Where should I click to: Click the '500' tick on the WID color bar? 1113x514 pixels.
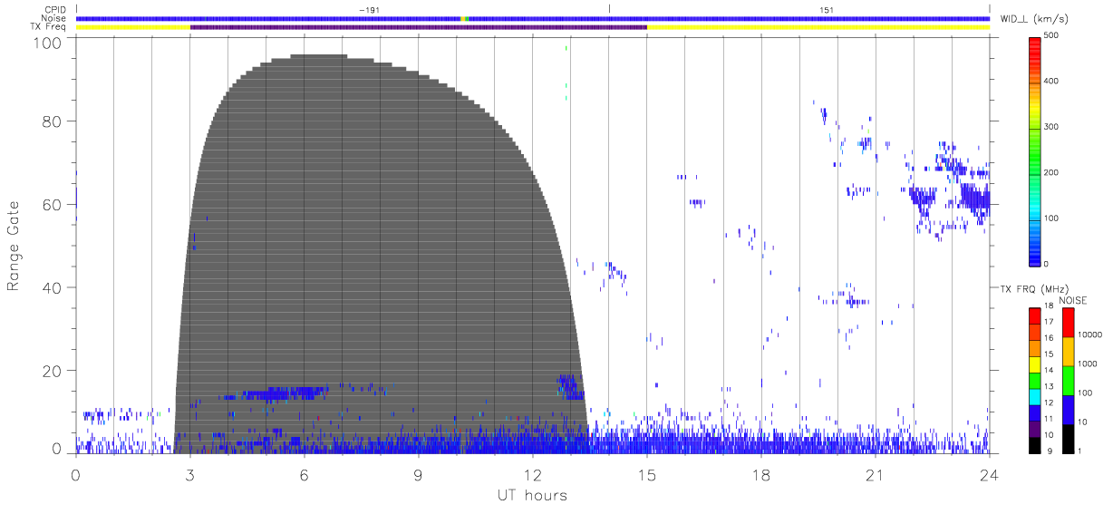1052,35
